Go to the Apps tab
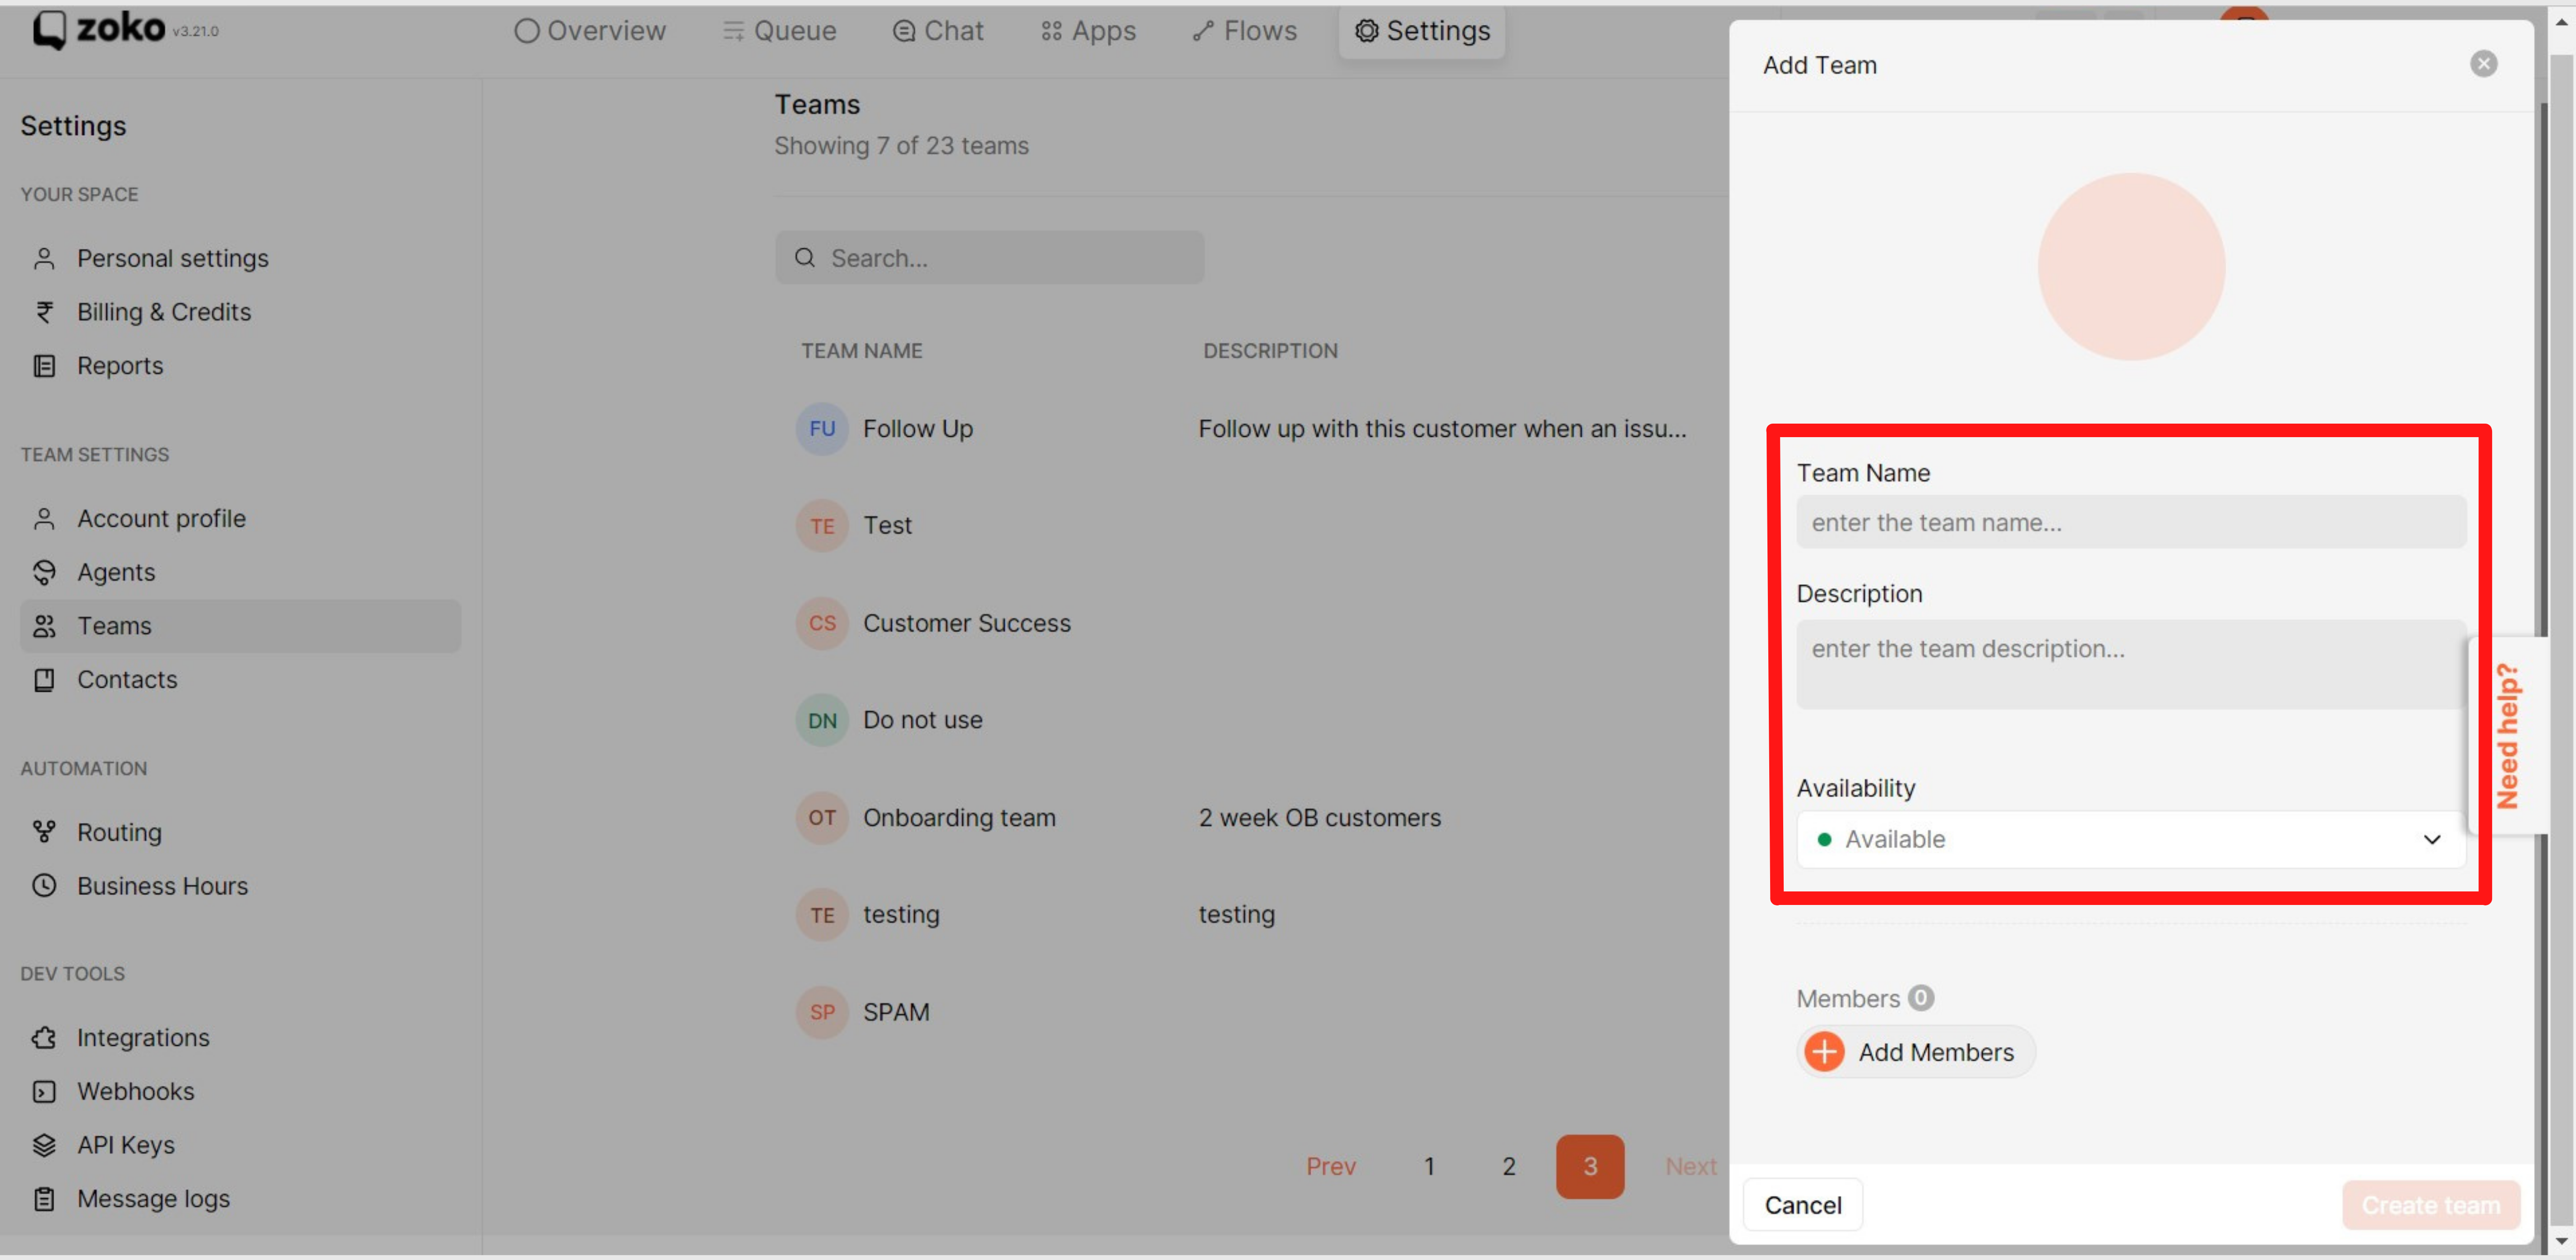This screenshot has height=1260, width=2576. coord(1088,31)
